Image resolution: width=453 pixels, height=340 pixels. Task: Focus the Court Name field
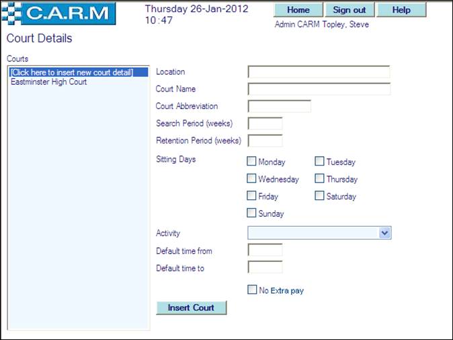pyautogui.click(x=319, y=89)
